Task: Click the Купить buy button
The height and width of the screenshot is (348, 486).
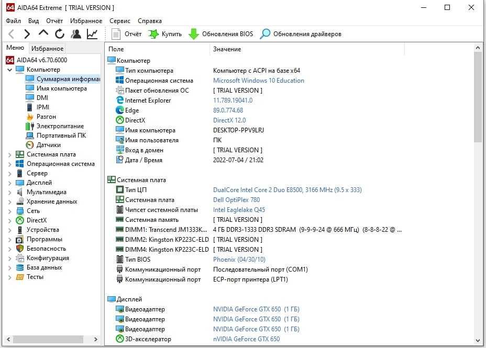Action: coord(165,33)
